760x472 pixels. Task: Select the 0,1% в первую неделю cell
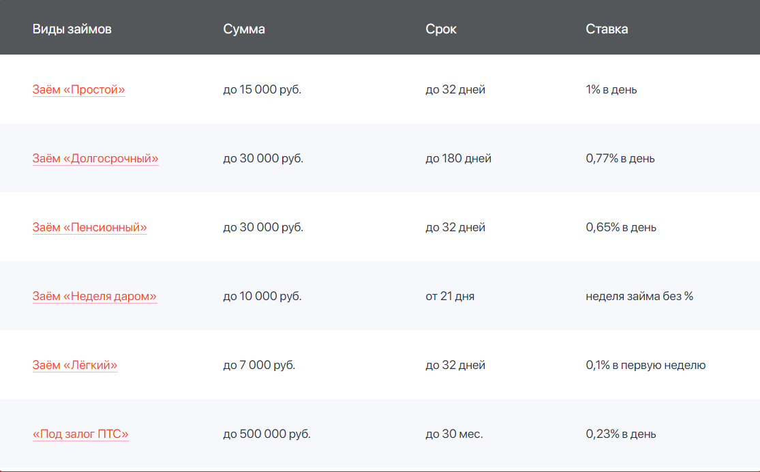pos(645,365)
